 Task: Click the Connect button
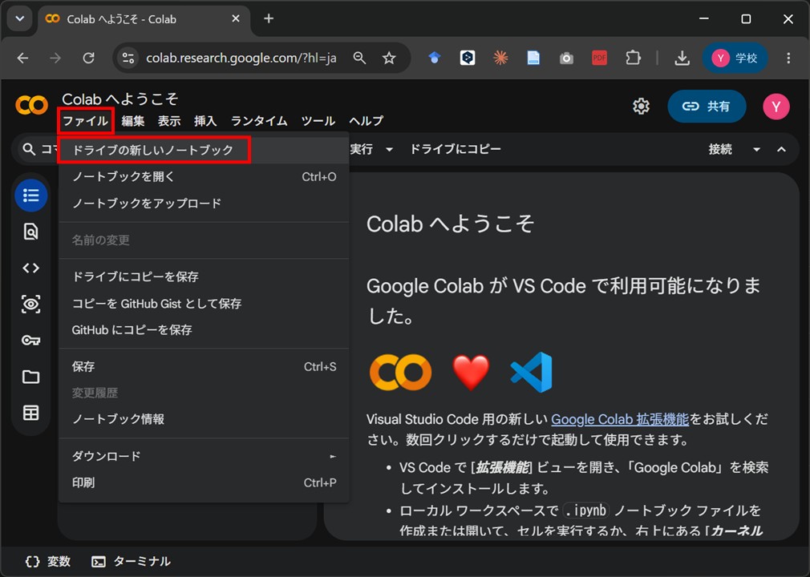[x=719, y=150]
